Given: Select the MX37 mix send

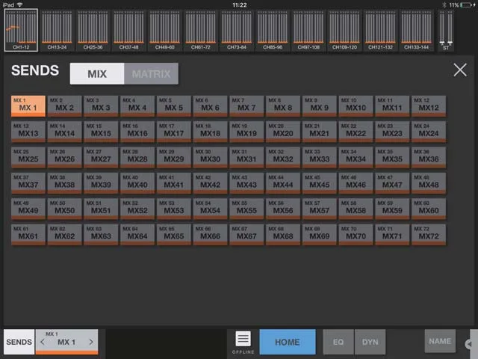Looking at the screenshot, I should pos(28,182).
